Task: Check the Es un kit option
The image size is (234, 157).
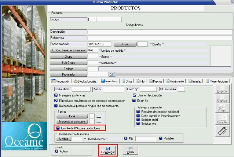Action: tap(134, 100)
